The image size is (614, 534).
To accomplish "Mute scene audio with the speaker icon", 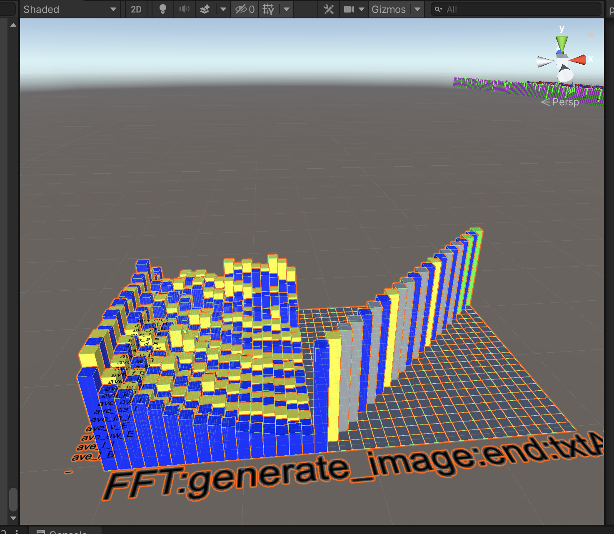I will pyautogui.click(x=184, y=9).
